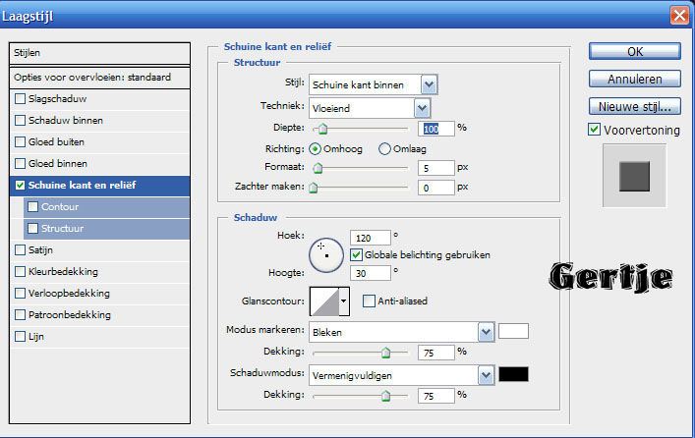Click the Zachter maken px field
Screen dimensions: 695x438
(x=436, y=188)
